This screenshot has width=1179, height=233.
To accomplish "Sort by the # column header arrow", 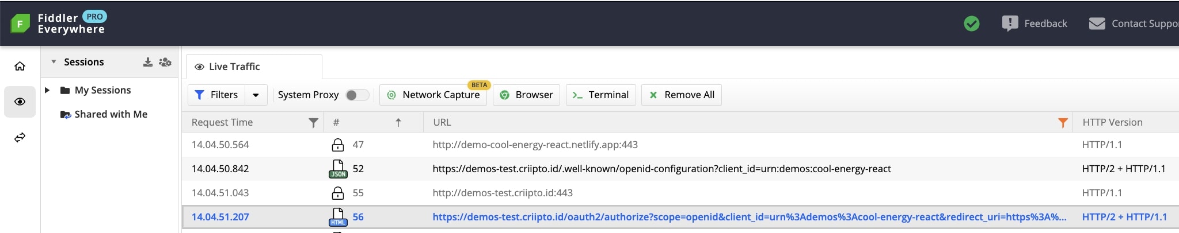I will tap(398, 122).
